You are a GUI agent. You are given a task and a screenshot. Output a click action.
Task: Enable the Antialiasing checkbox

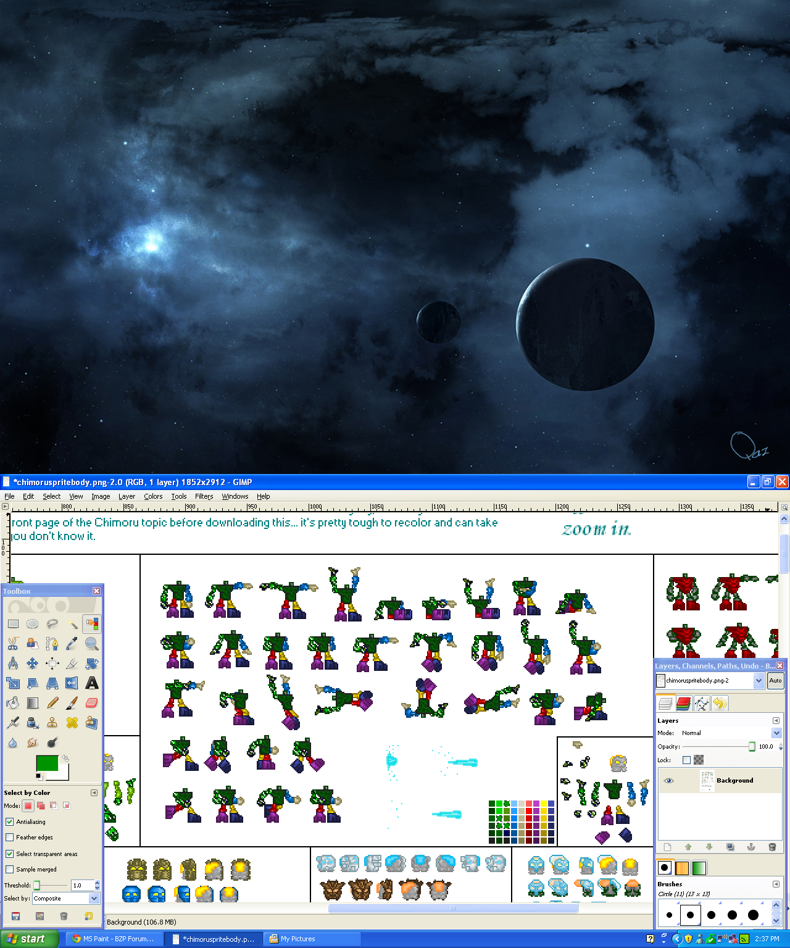(10, 821)
